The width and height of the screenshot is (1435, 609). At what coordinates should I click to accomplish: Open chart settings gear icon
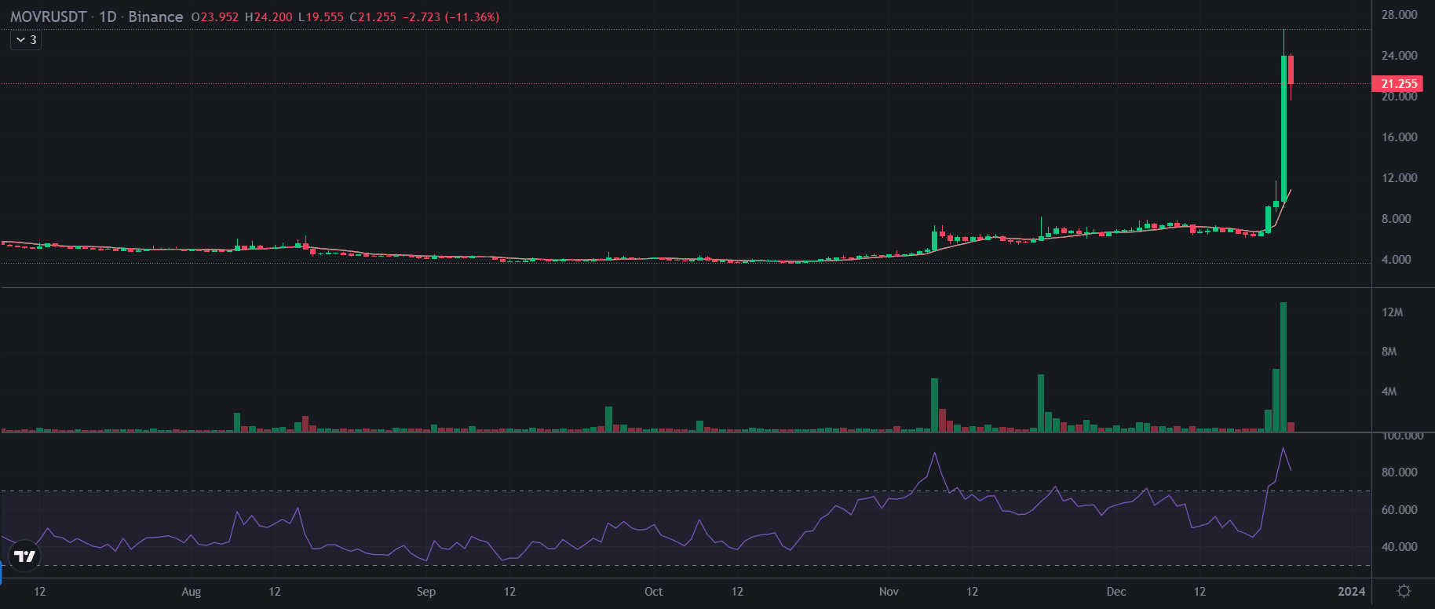1404,591
